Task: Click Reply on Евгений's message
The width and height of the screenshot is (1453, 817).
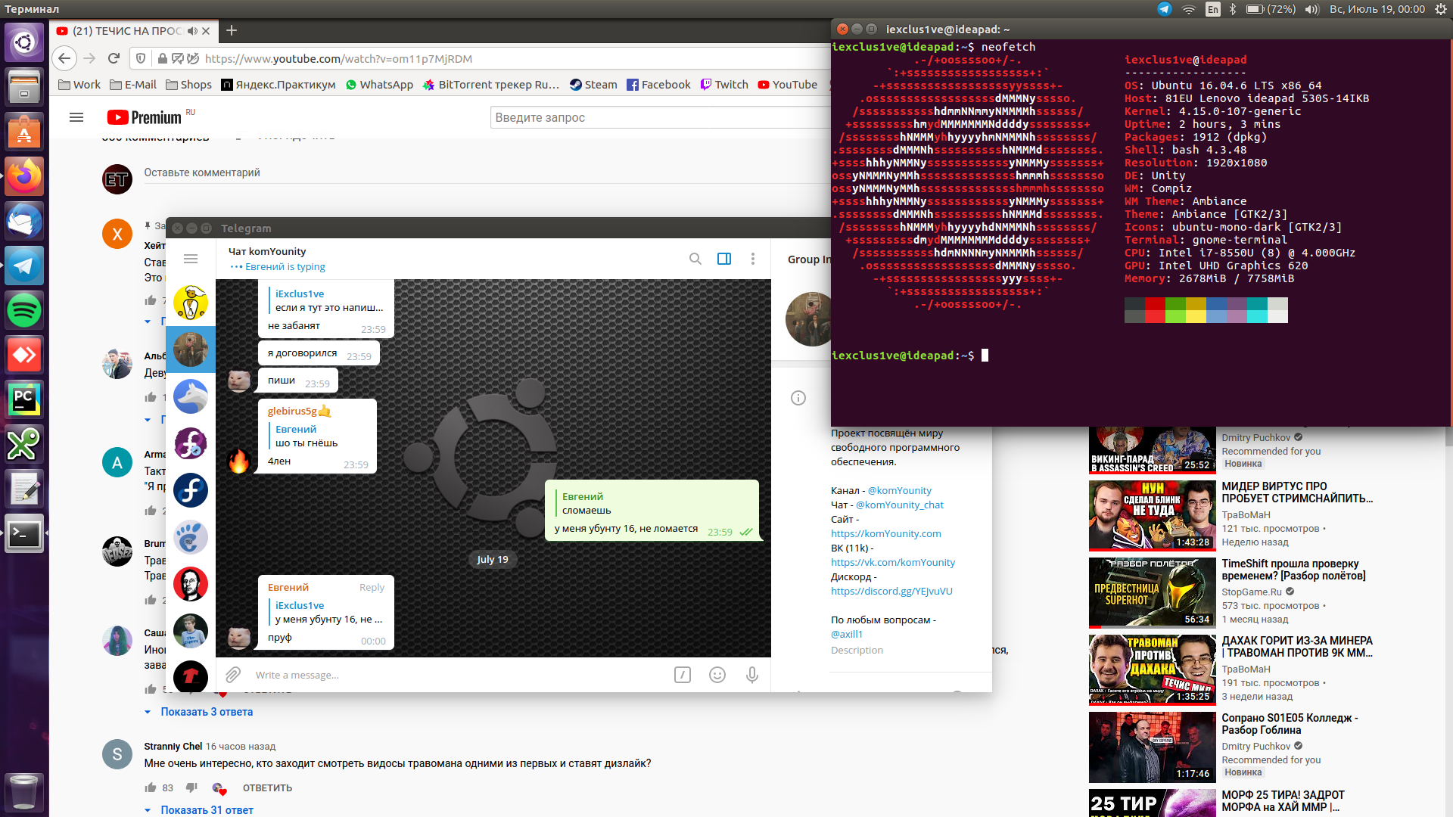Action: pyautogui.click(x=372, y=587)
